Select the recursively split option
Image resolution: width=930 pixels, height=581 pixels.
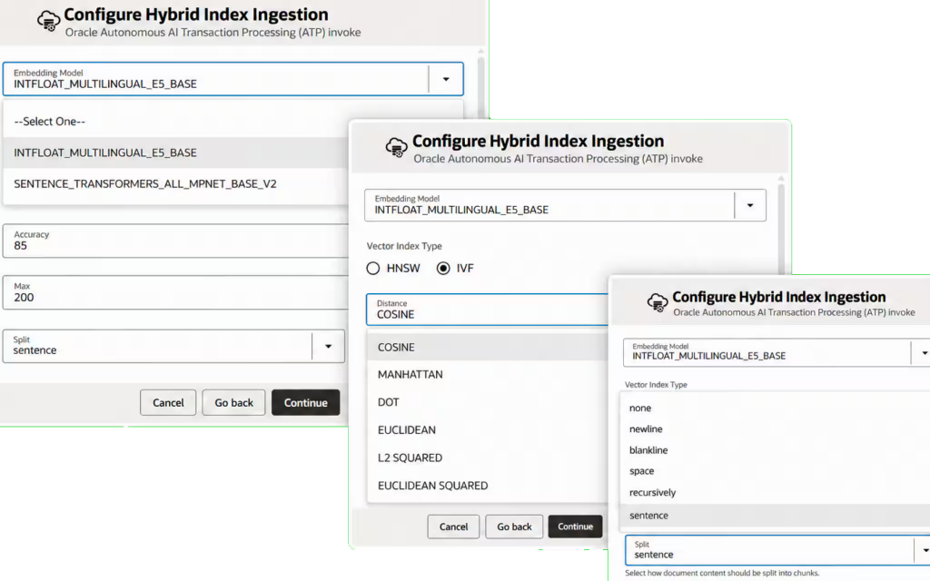(x=776, y=493)
